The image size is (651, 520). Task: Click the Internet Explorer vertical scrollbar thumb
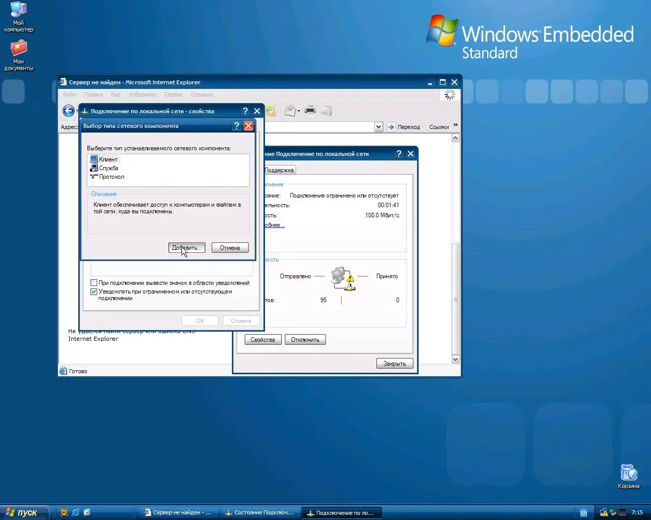click(456, 299)
